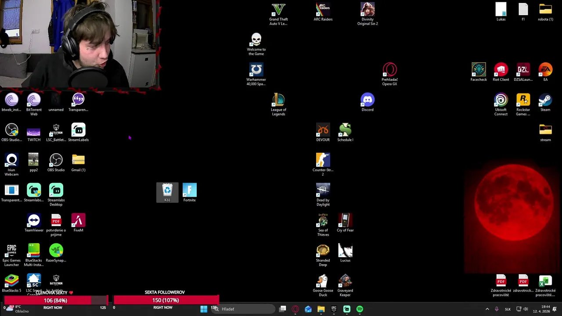
Task: Select Rockstar Games Launcher icon
Action: click(523, 104)
